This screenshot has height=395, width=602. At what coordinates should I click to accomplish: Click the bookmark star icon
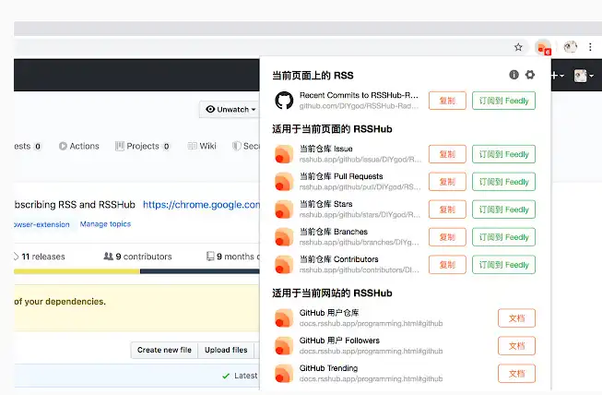point(518,47)
